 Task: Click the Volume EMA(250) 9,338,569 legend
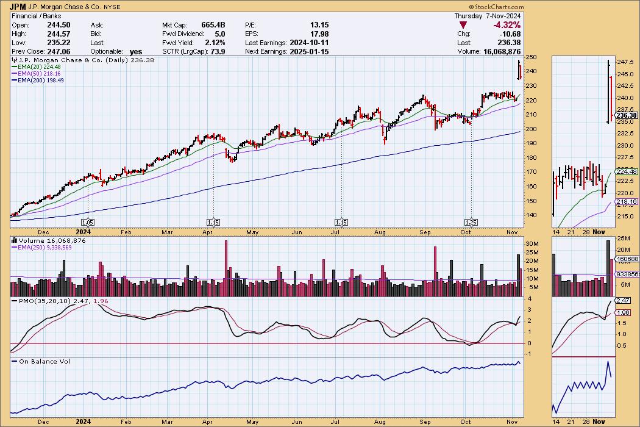41,247
